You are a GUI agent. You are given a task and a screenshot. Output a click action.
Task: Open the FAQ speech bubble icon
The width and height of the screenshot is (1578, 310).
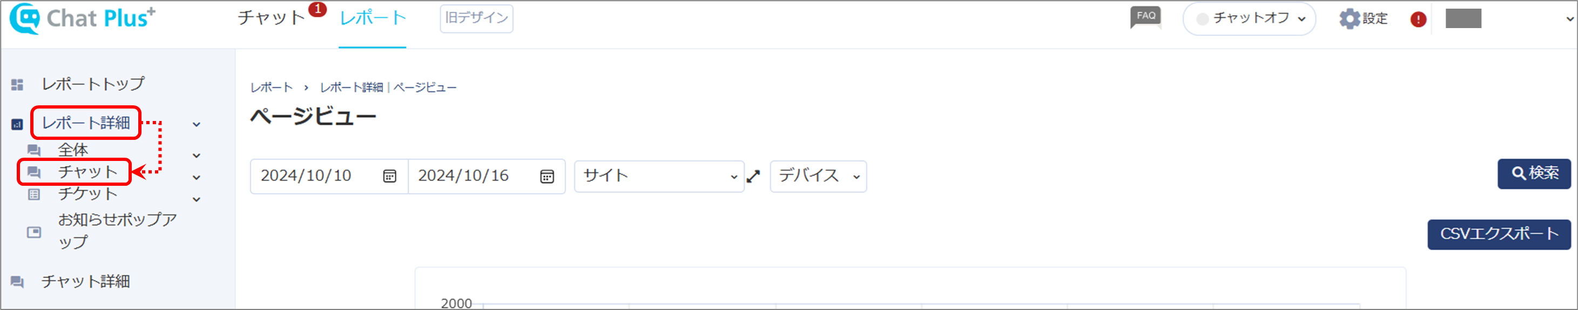[x=1145, y=18]
